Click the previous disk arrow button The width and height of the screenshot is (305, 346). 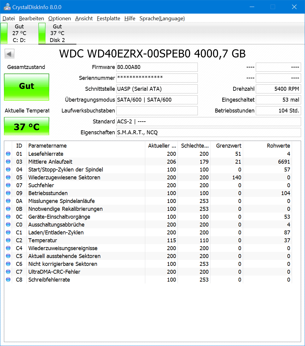pyautogui.click(x=9, y=54)
